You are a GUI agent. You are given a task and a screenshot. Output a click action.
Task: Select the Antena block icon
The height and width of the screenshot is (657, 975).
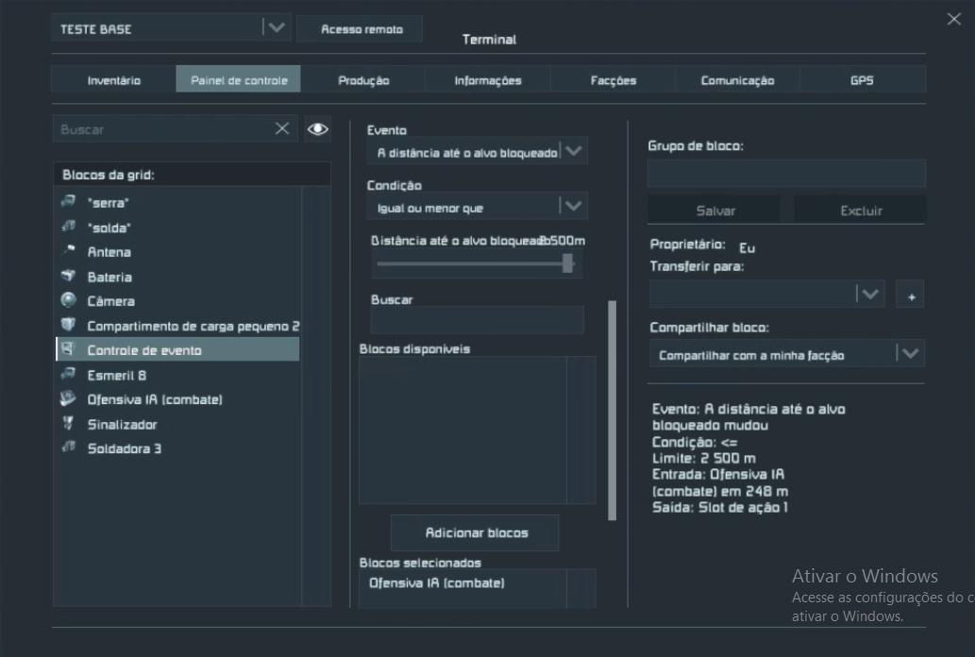68,252
